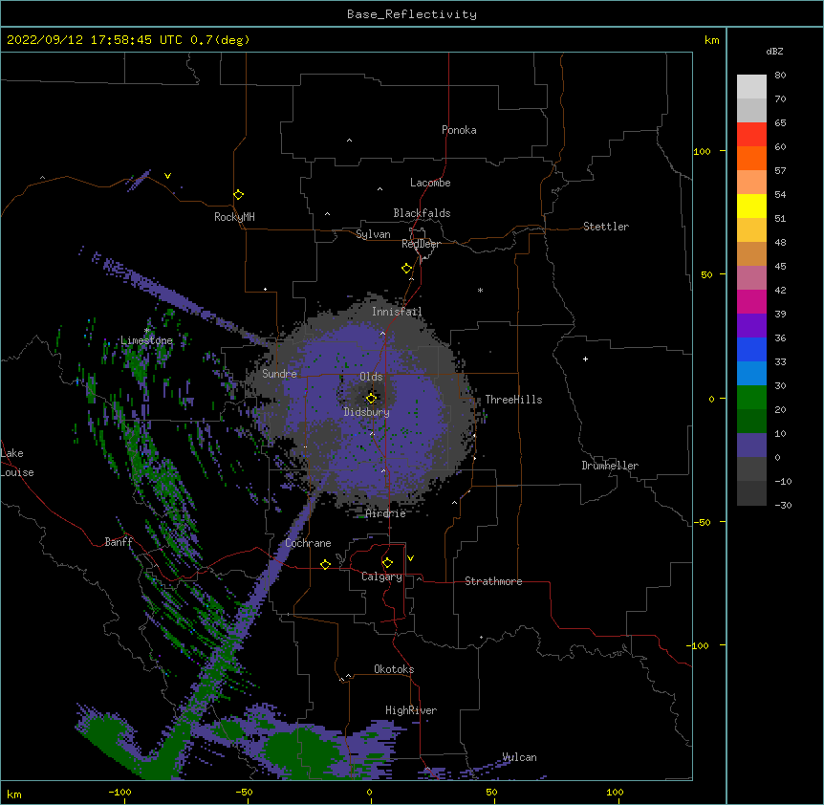
Task: Click the asterisk marker above Limestone
Action: (147, 331)
